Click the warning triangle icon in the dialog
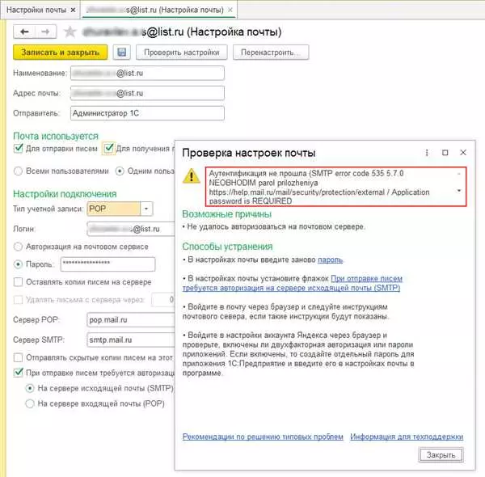Image resolution: width=485 pixels, height=477 pixels. coord(192,175)
